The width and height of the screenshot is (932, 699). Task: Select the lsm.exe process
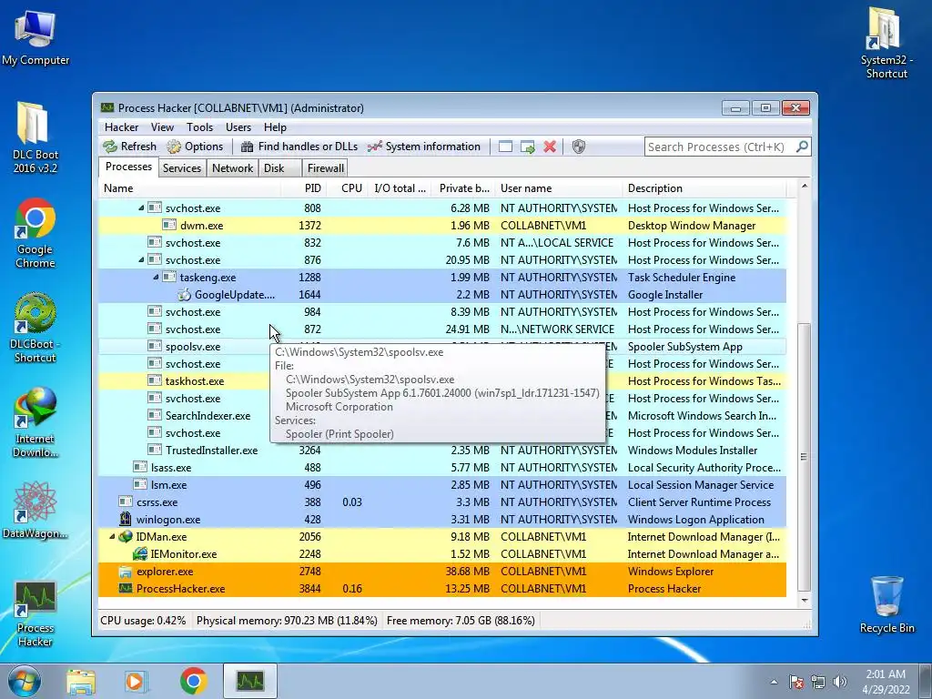click(x=442, y=484)
